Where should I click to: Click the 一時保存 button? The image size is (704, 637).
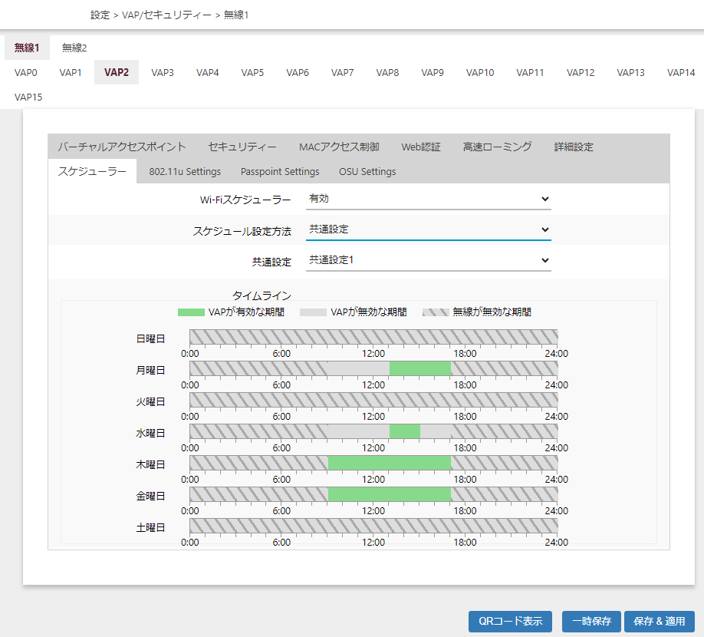[591, 622]
